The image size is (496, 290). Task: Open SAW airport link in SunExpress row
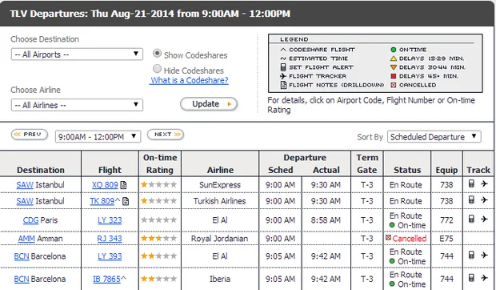(25, 185)
